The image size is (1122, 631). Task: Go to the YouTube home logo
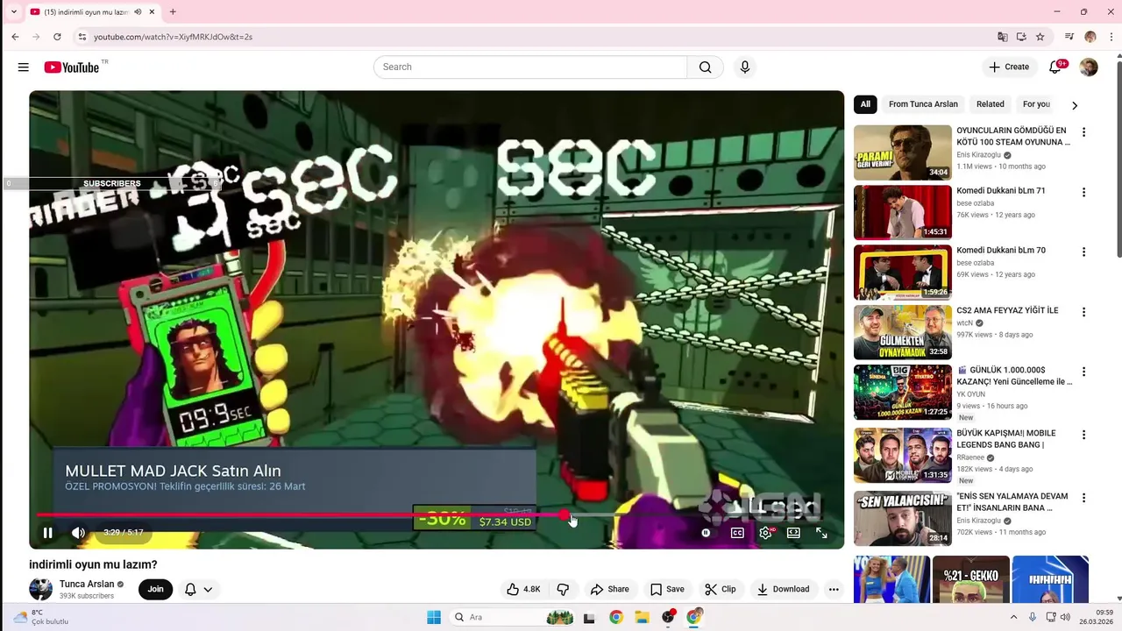tap(71, 67)
